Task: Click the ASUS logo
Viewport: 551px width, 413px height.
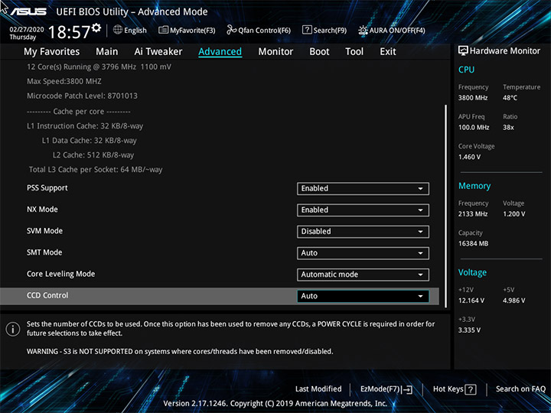Action: coord(28,11)
